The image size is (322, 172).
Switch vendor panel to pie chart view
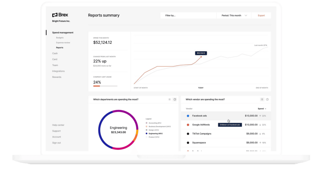(x=267, y=100)
